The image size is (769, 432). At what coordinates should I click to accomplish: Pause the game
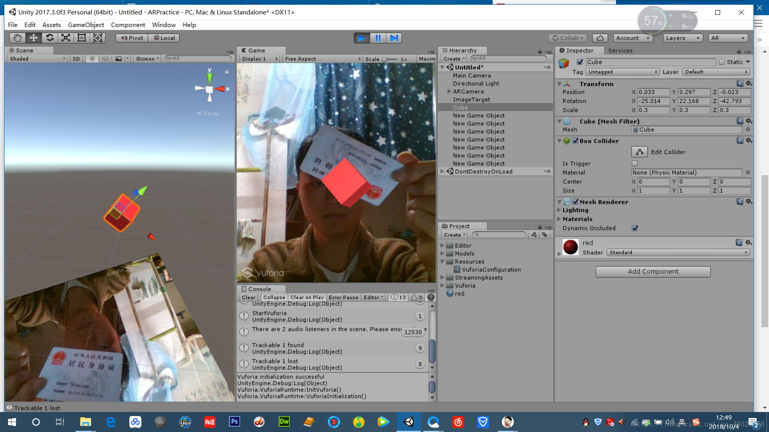pyautogui.click(x=378, y=38)
